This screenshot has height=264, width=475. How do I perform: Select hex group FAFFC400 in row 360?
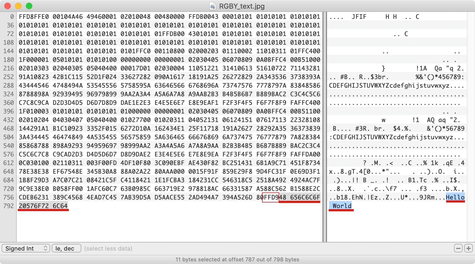[305, 103]
